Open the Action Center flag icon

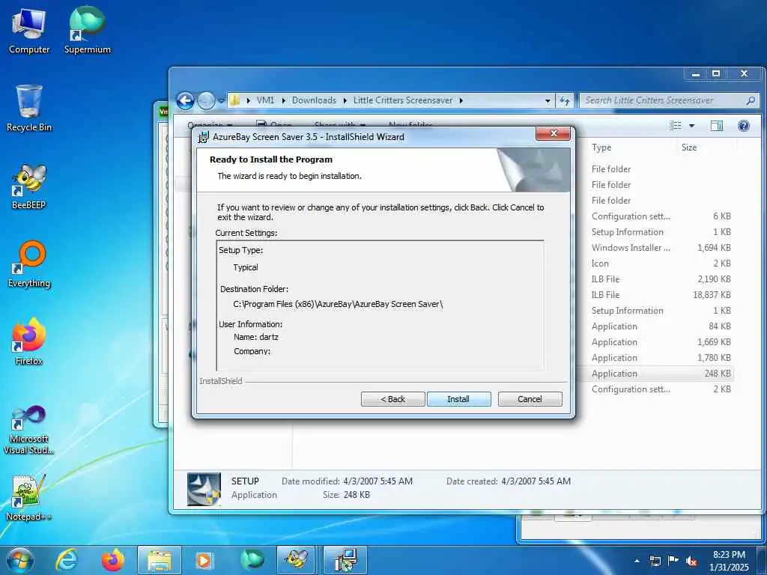(x=673, y=561)
